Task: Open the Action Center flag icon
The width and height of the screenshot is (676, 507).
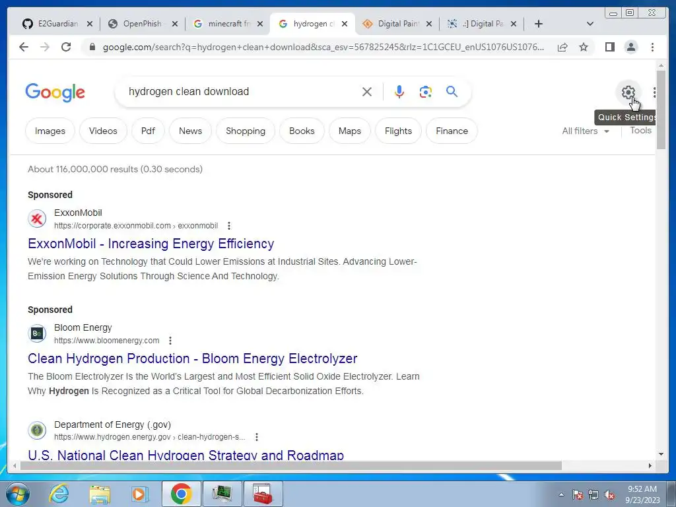Action: [x=578, y=495]
